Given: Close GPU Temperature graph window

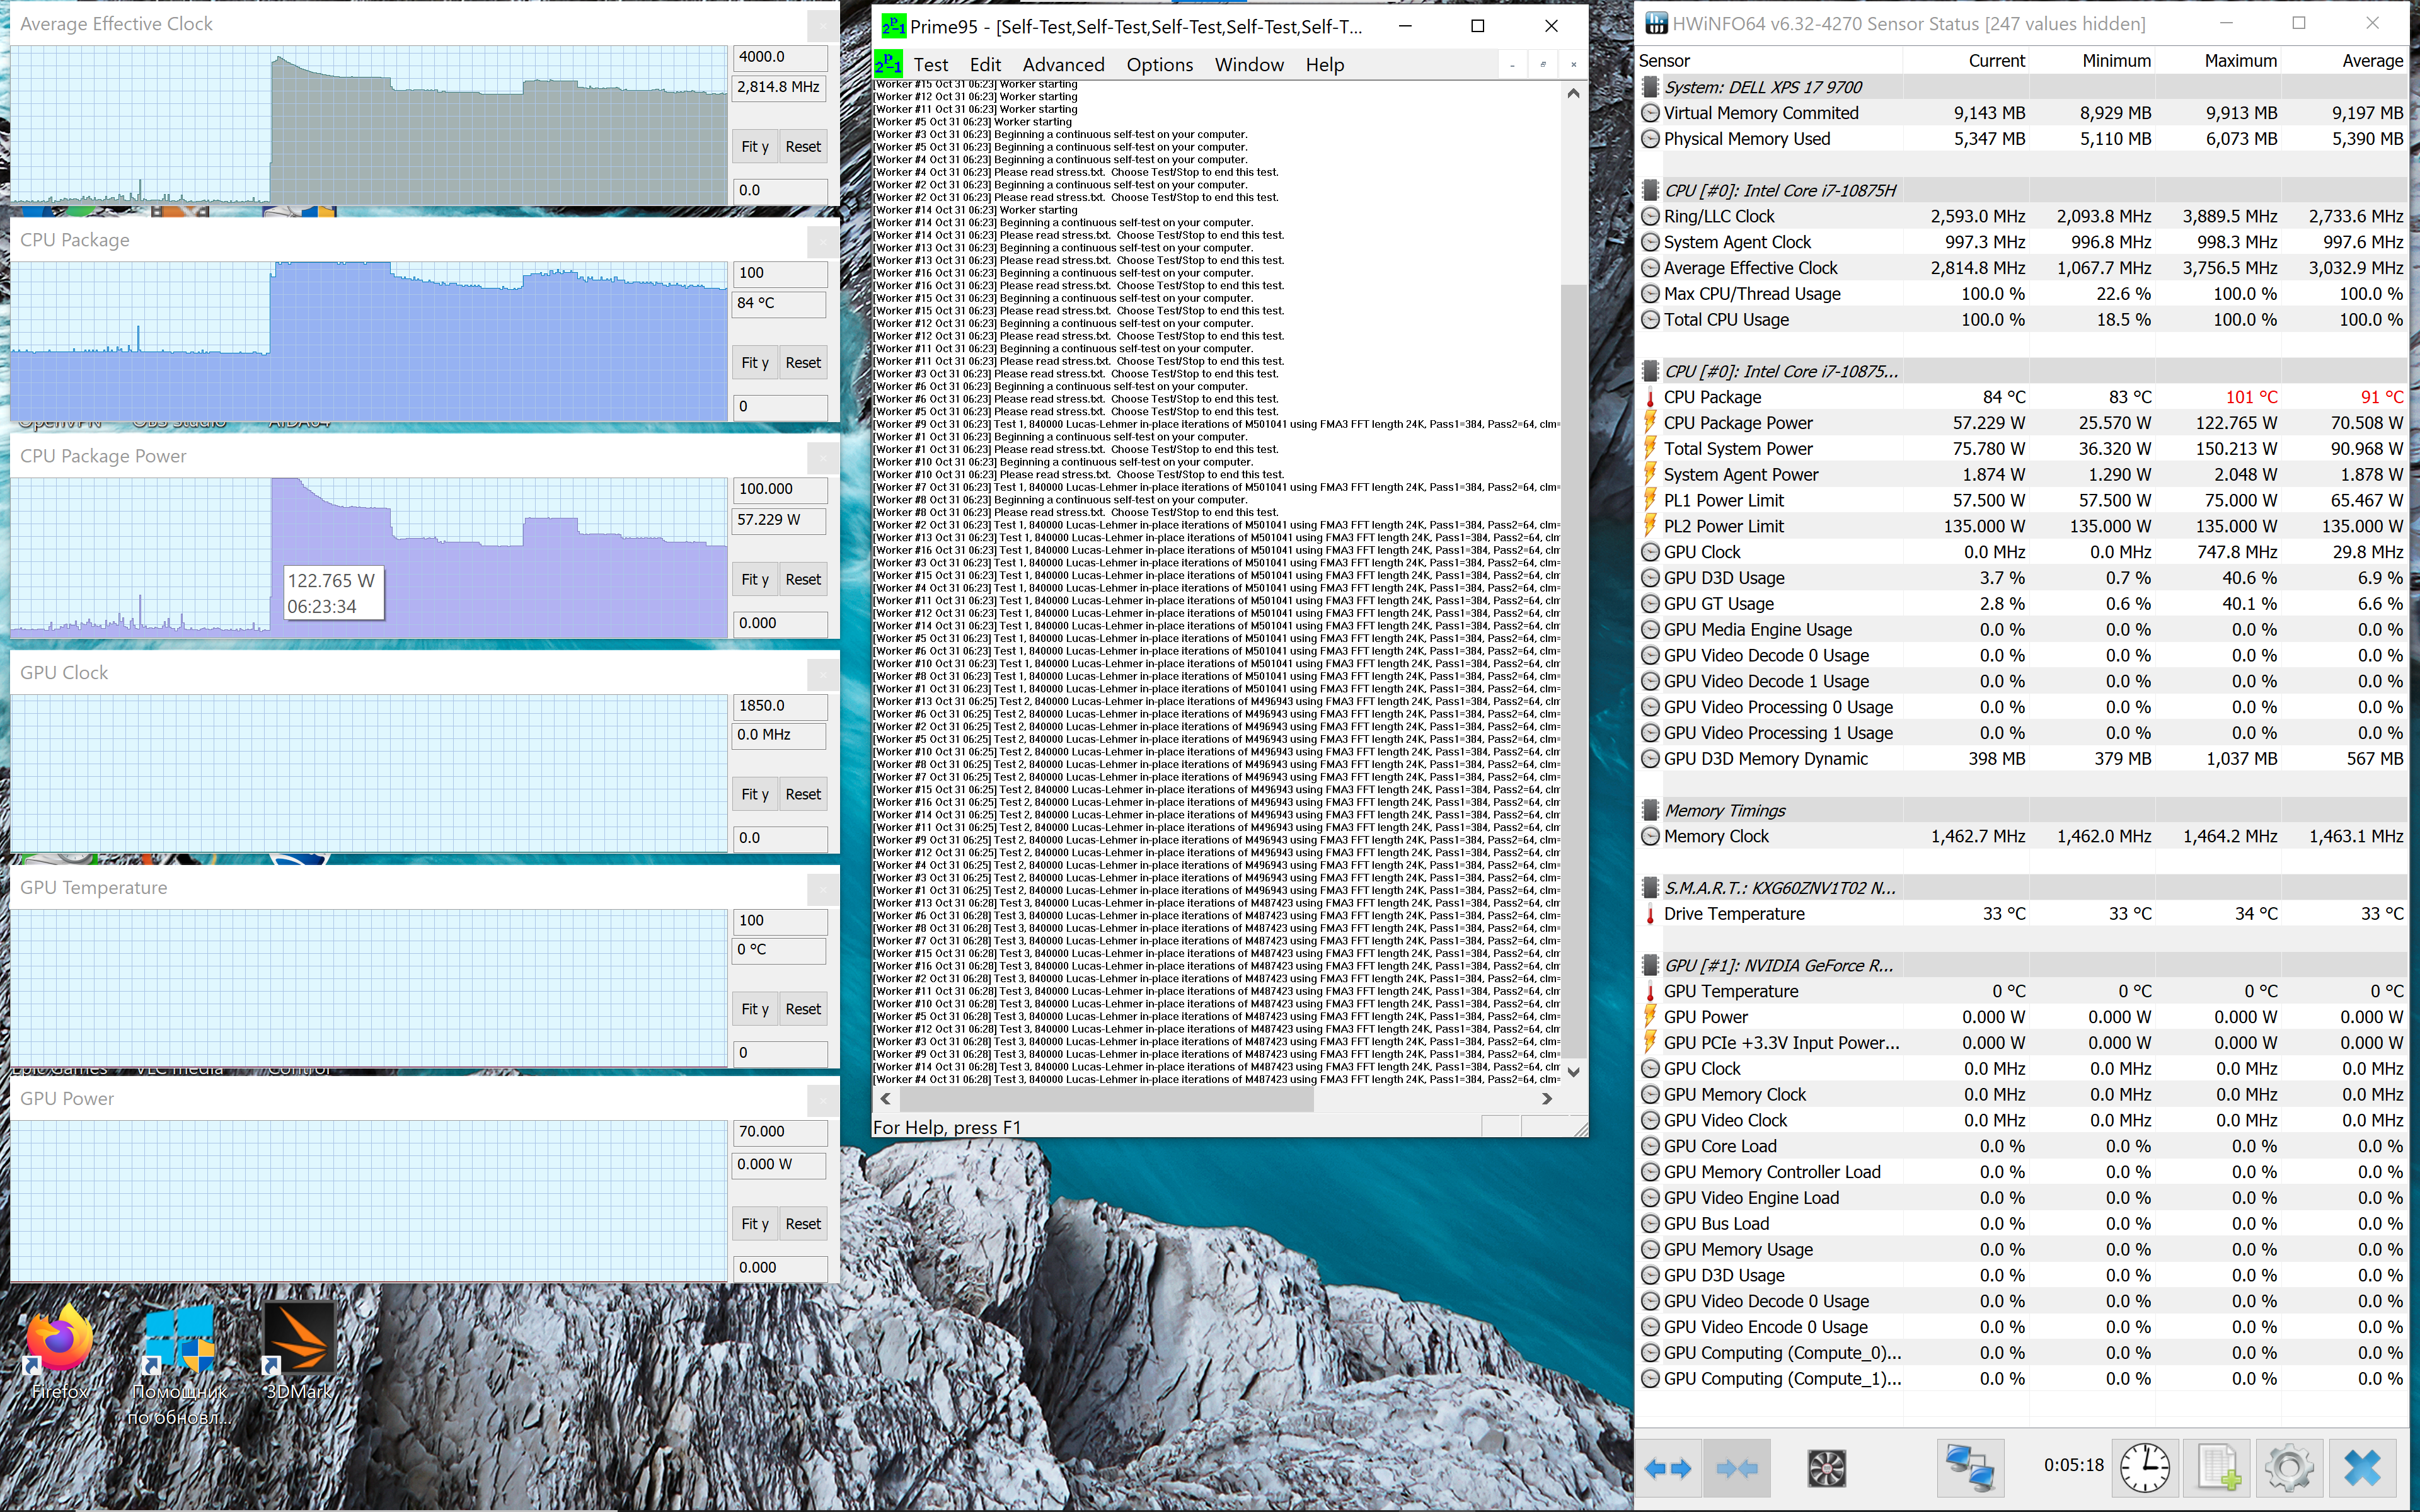Looking at the screenshot, I should tap(822, 889).
